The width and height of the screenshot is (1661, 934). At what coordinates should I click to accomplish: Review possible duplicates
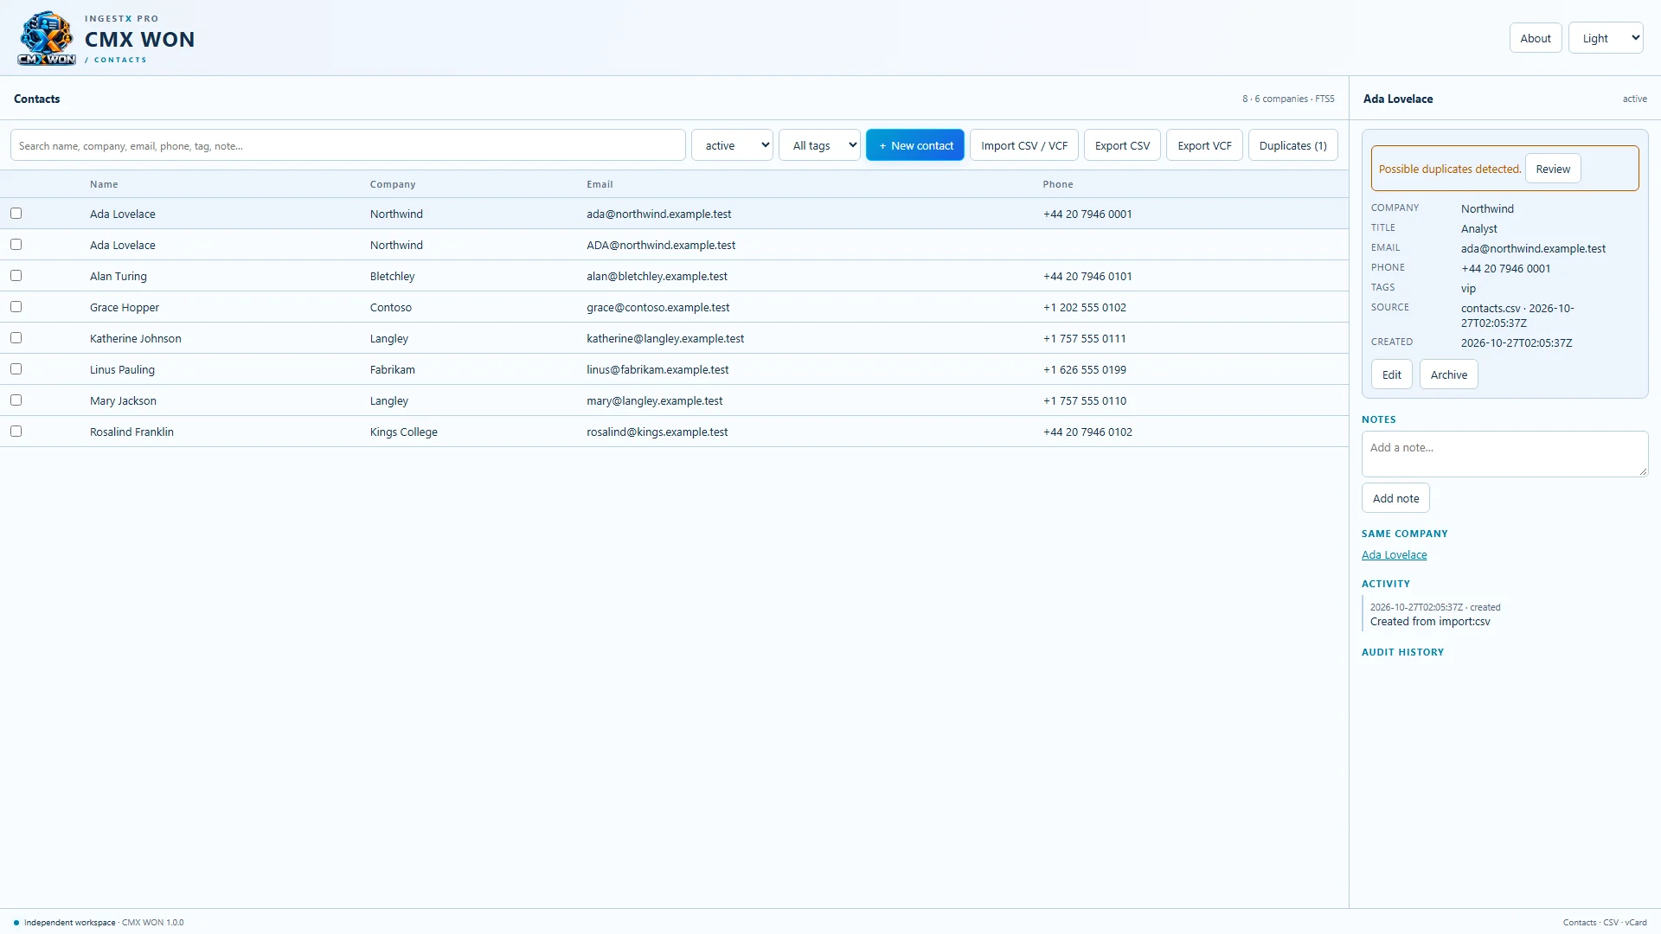click(1553, 169)
